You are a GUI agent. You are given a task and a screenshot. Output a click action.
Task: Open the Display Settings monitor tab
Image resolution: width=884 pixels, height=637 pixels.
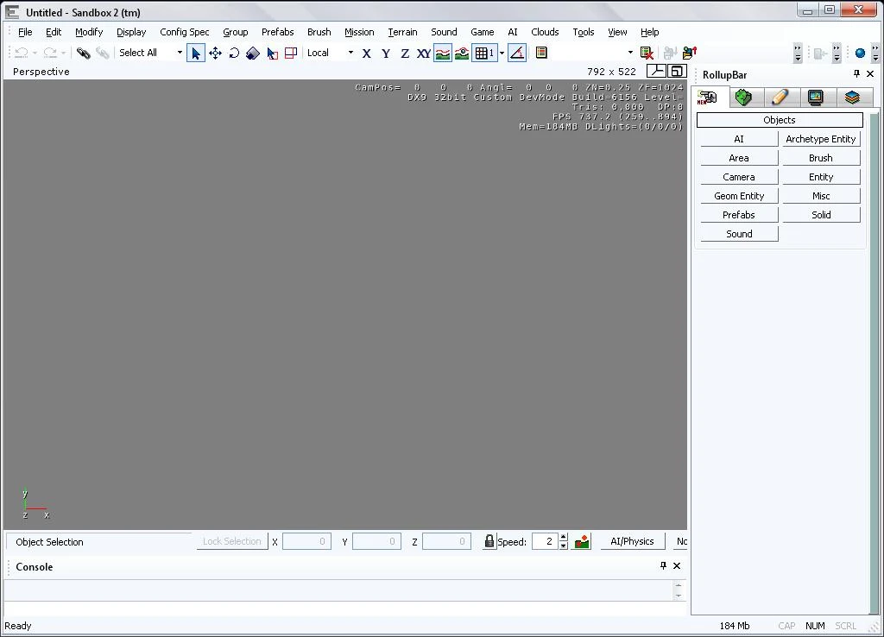point(816,98)
